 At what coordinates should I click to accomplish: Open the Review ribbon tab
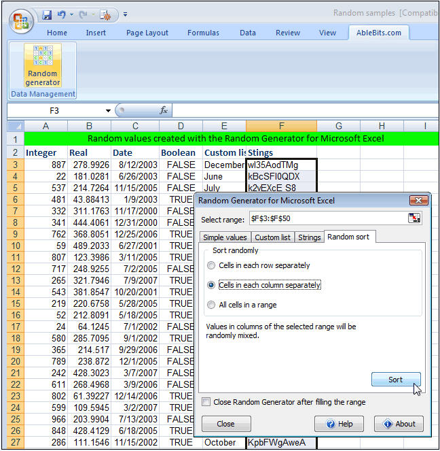click(288, 33)
